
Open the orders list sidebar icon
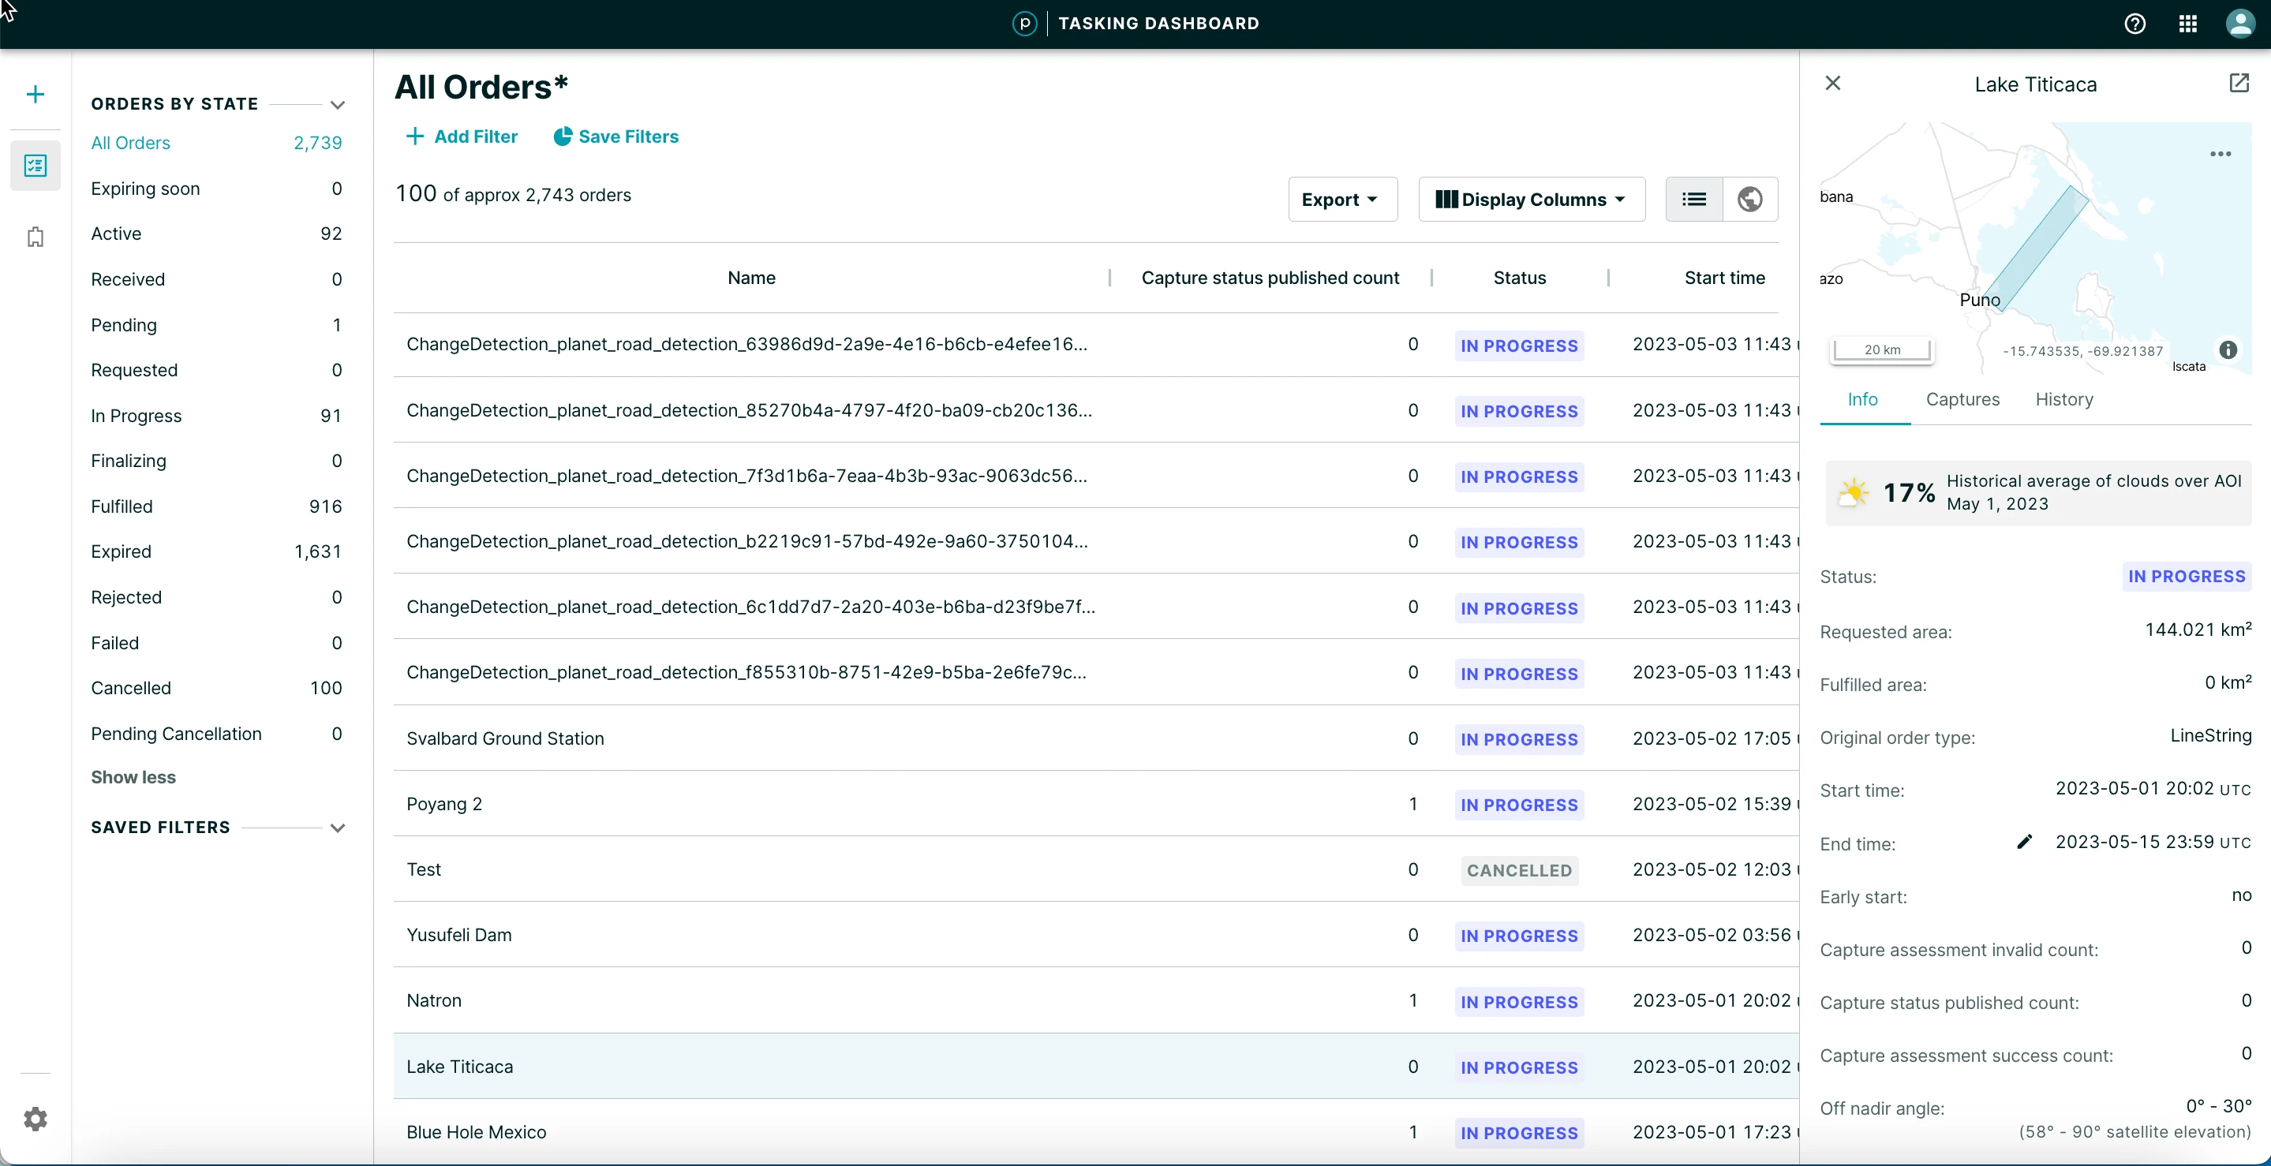click(36, 166)
